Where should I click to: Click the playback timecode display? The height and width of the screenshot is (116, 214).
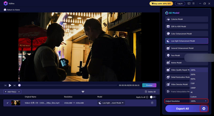(x=129, y=85)
